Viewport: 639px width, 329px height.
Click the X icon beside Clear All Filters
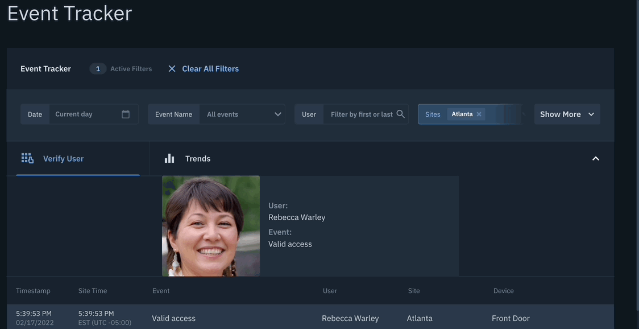coord(172,69)
